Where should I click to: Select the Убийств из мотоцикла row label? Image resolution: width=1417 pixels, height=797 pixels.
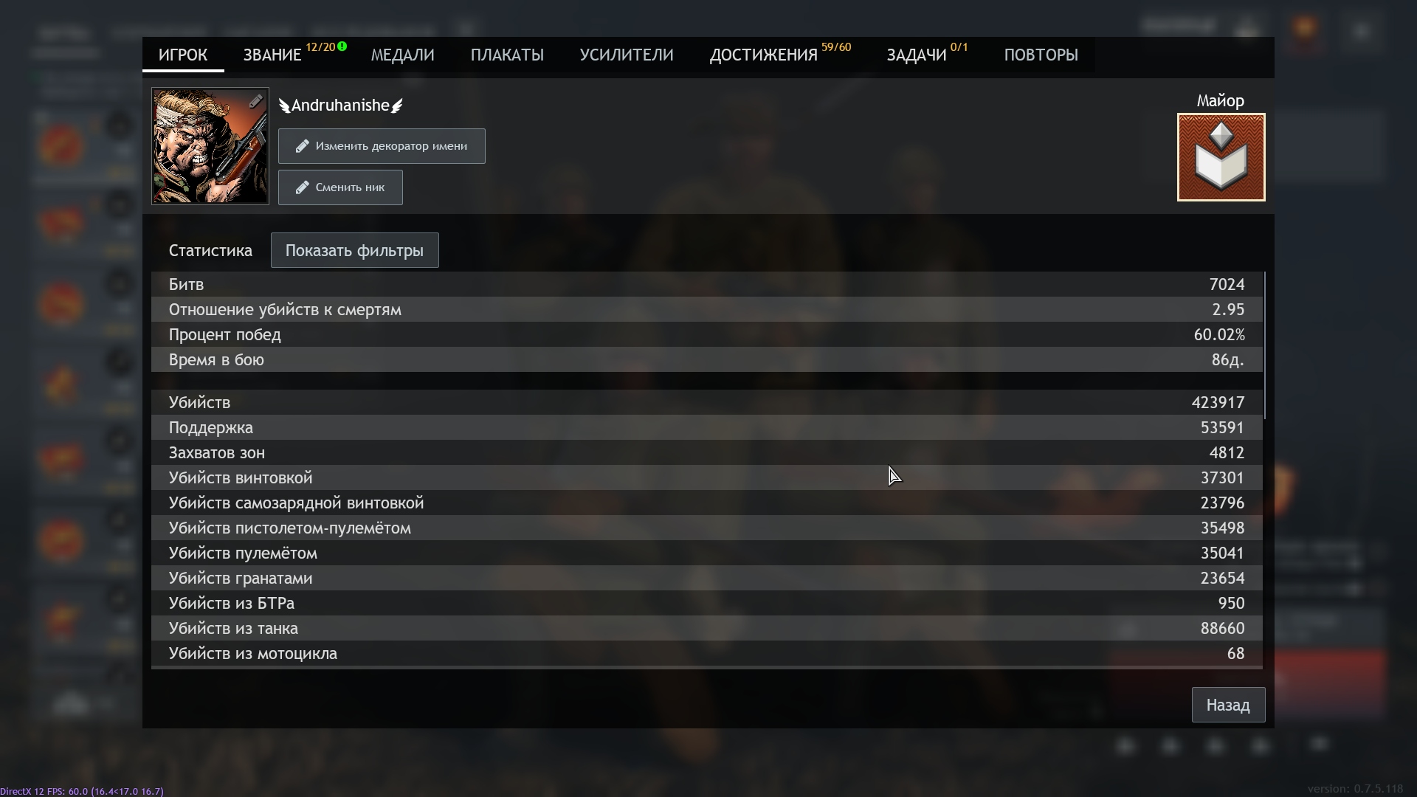click(253, 654)
